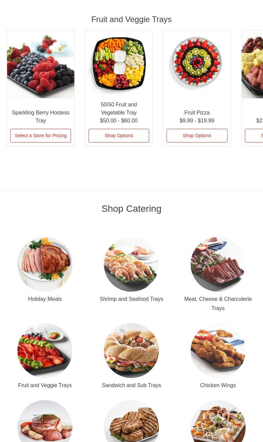Click Shop Options under 50/50 Fruit and Vegetable Tray
Viewport: 263px width, 442px height.
pos(119,136)
